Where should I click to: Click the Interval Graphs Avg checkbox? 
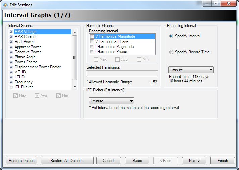tap(37, 96)
